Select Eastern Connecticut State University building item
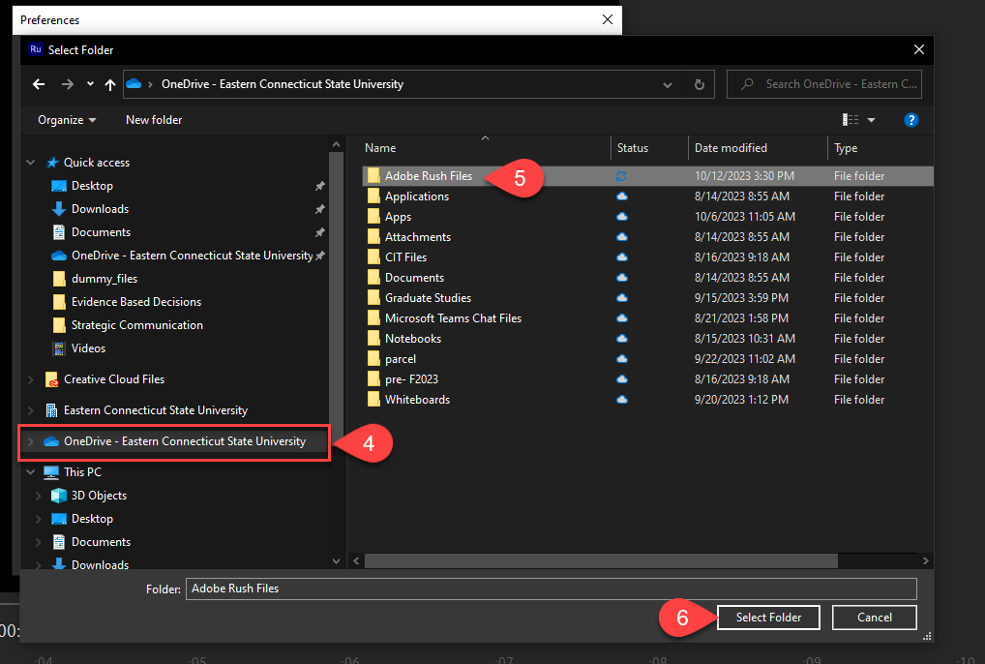 pyautogui.click(x=155, y=410)
